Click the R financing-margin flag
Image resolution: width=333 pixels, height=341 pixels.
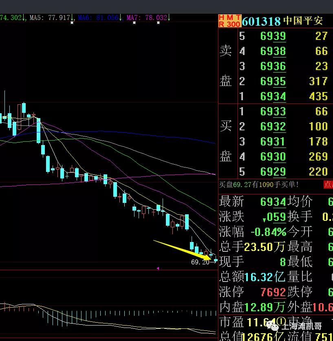tap(221, 24)
